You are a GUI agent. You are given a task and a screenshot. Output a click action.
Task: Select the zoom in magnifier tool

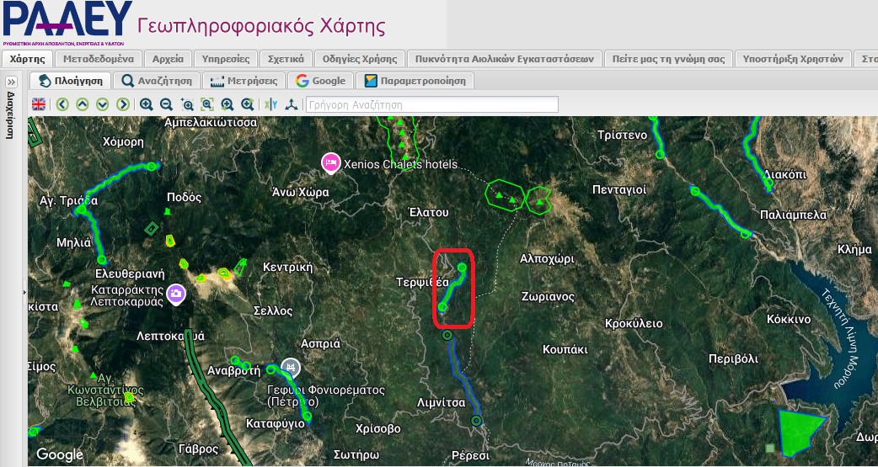[146, 104]
